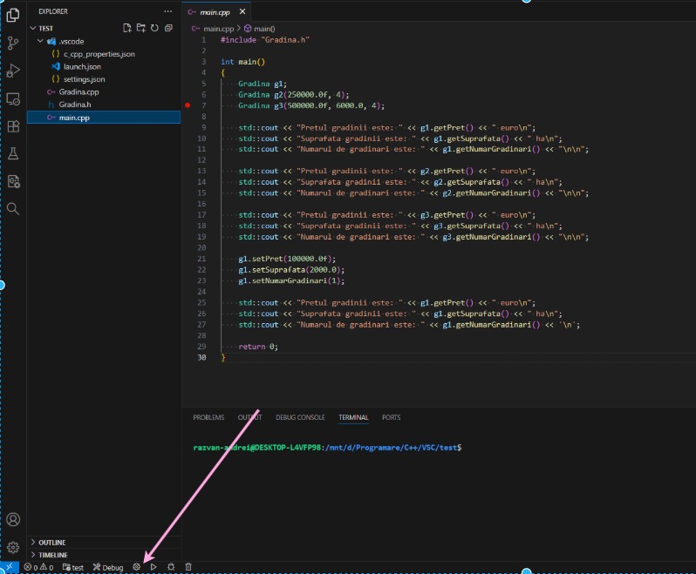
Task: Switch to the DEBUG CONSOLE tab
Action: pyautogui.click(x=300, y=417)
